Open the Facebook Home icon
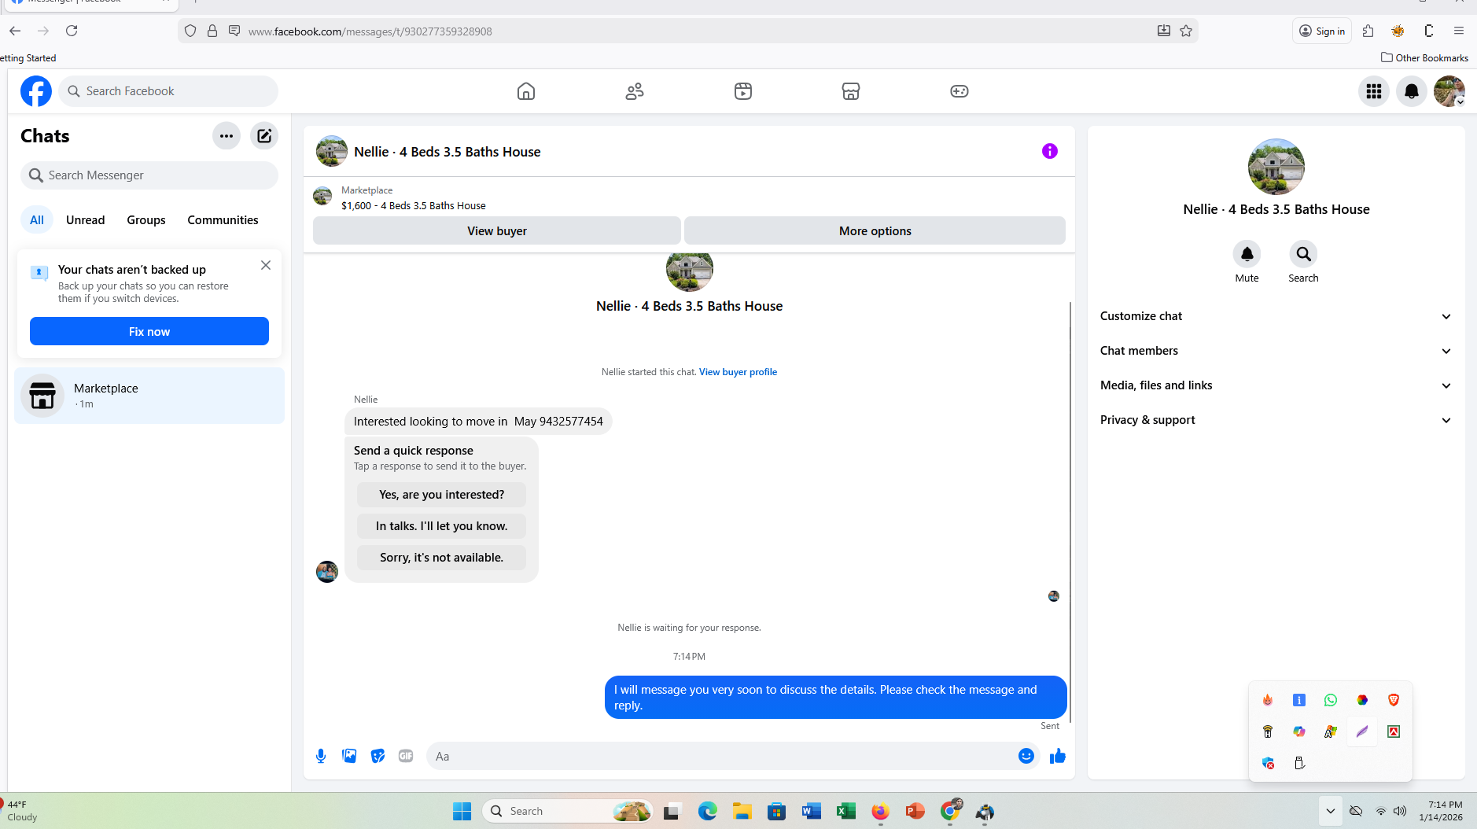The height and width of the screenshot is (829, 1477). [x=526, y=91]
